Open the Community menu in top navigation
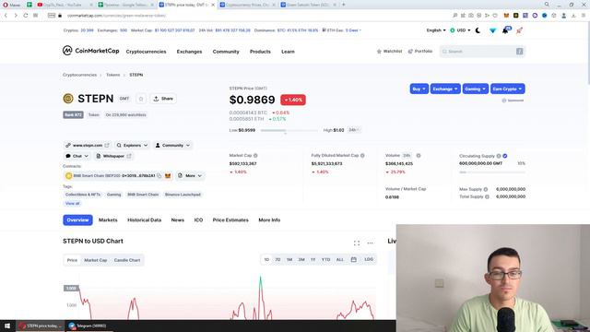The image size is (590, 332). [x=226, y=52]
